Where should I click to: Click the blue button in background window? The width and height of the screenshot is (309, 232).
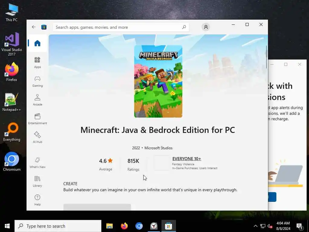pyautogui.click(x=272, y=197)
